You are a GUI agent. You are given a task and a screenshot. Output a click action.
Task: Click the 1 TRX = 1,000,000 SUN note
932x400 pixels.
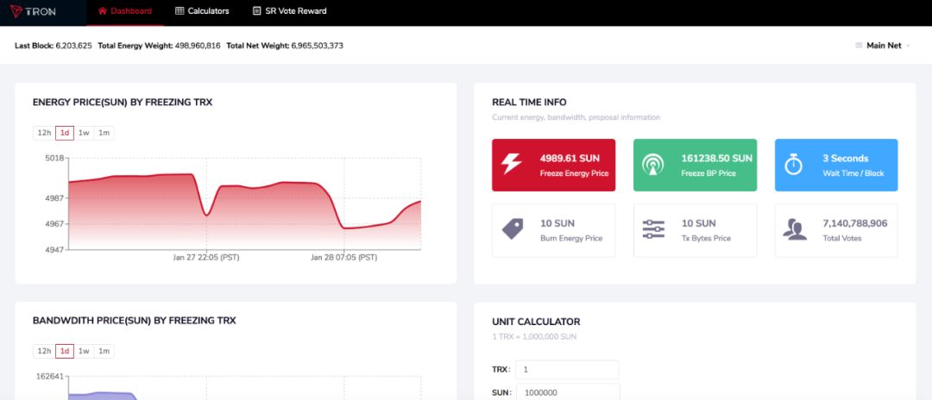point(534,336)
